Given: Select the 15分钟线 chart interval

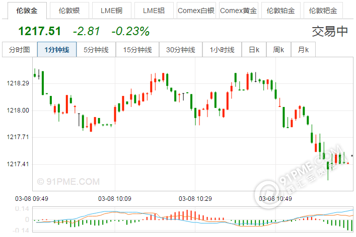Looking at the screenshot, I should point(137,50).
